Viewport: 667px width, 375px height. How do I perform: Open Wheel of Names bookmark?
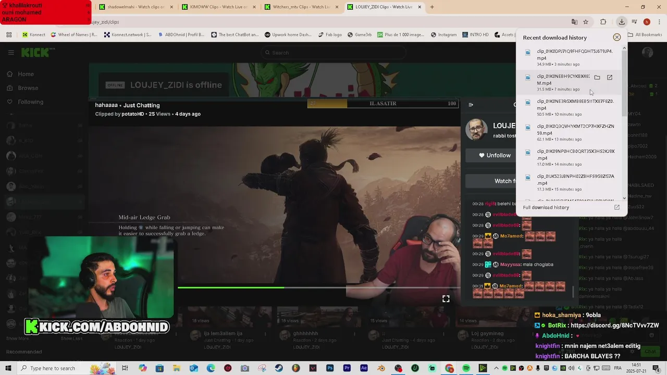(x=74, y=35)
